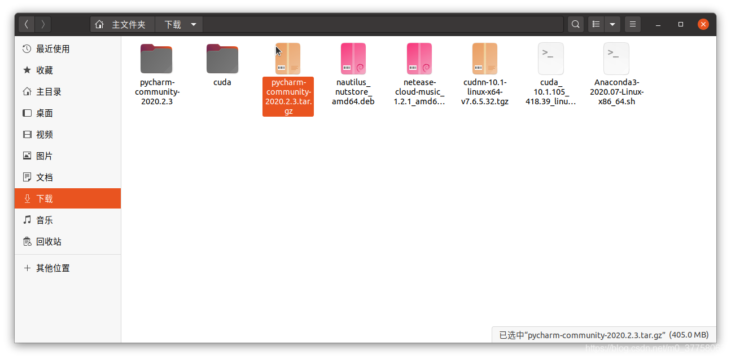731x359 pixels.
Task: Open 桌面 in the sidebar
Action: tap(68, 113)
